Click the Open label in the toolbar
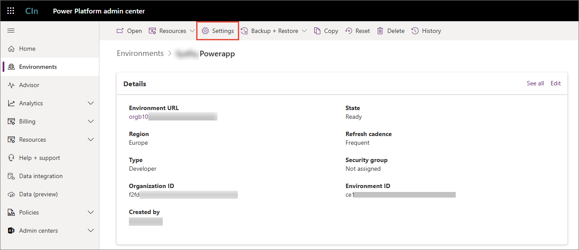This screenshot has width=579, height=250. tap(135, 31)
